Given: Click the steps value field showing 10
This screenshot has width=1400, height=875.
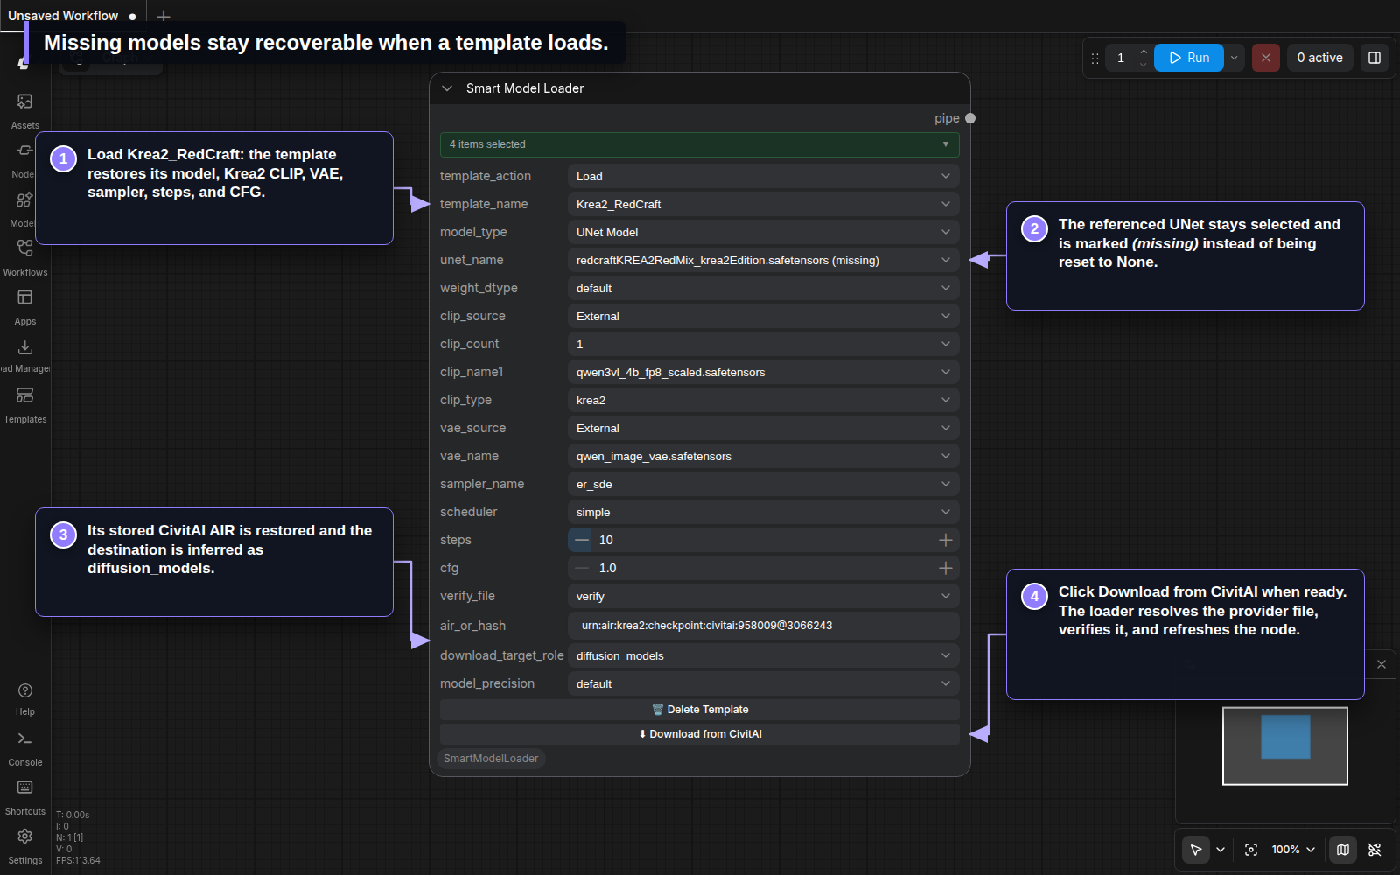Looking at the screenshot, I should [764, 540].
